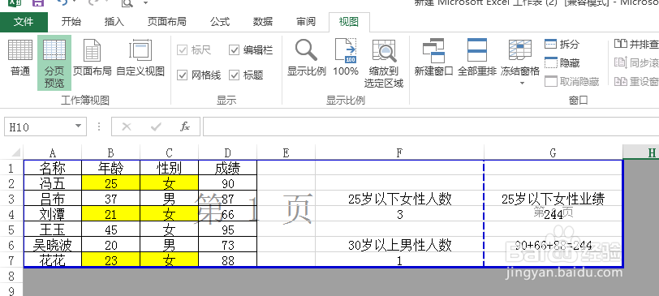Open Page Layout (页面布局) view button
659x296 pixels.
[92, 58]
